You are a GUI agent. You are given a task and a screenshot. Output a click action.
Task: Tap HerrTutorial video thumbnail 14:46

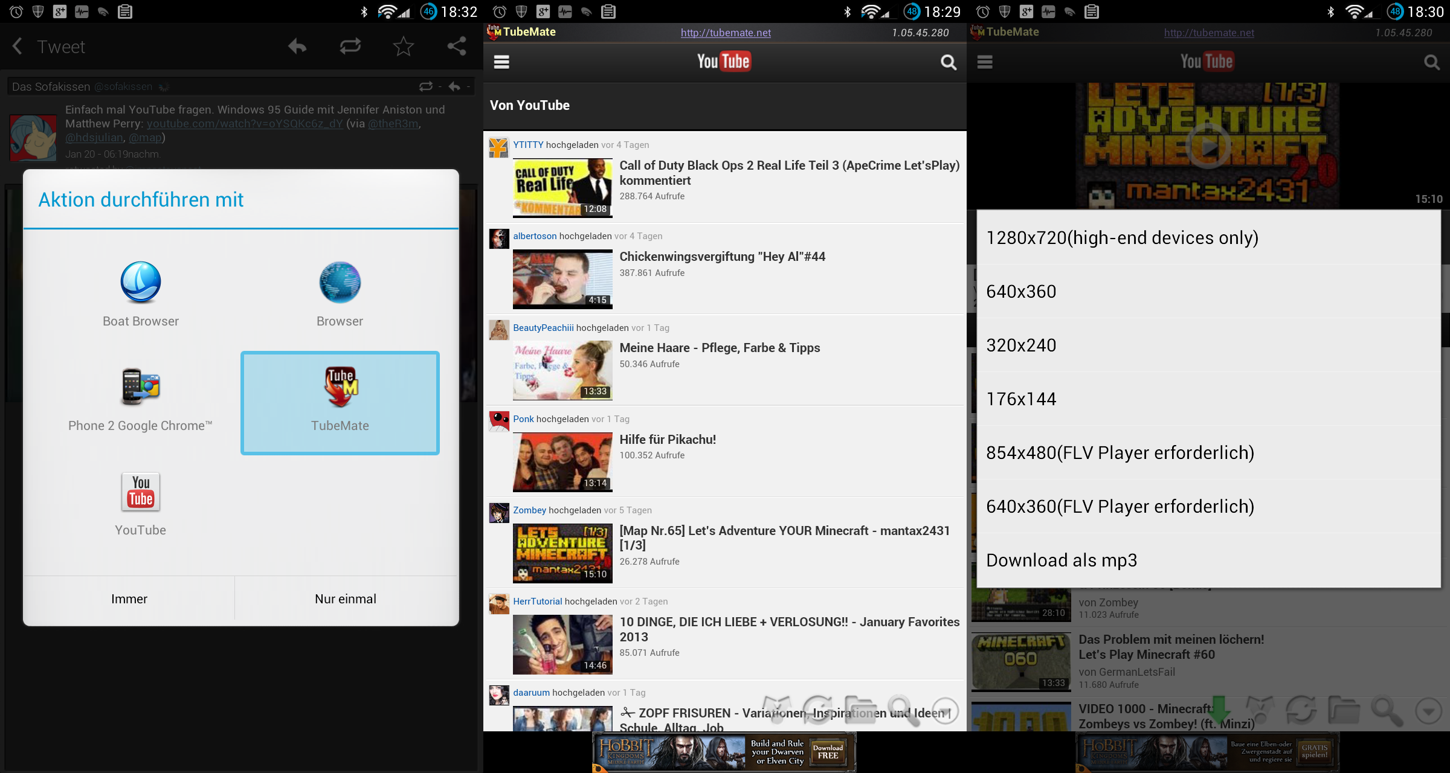tap(562, 644)
